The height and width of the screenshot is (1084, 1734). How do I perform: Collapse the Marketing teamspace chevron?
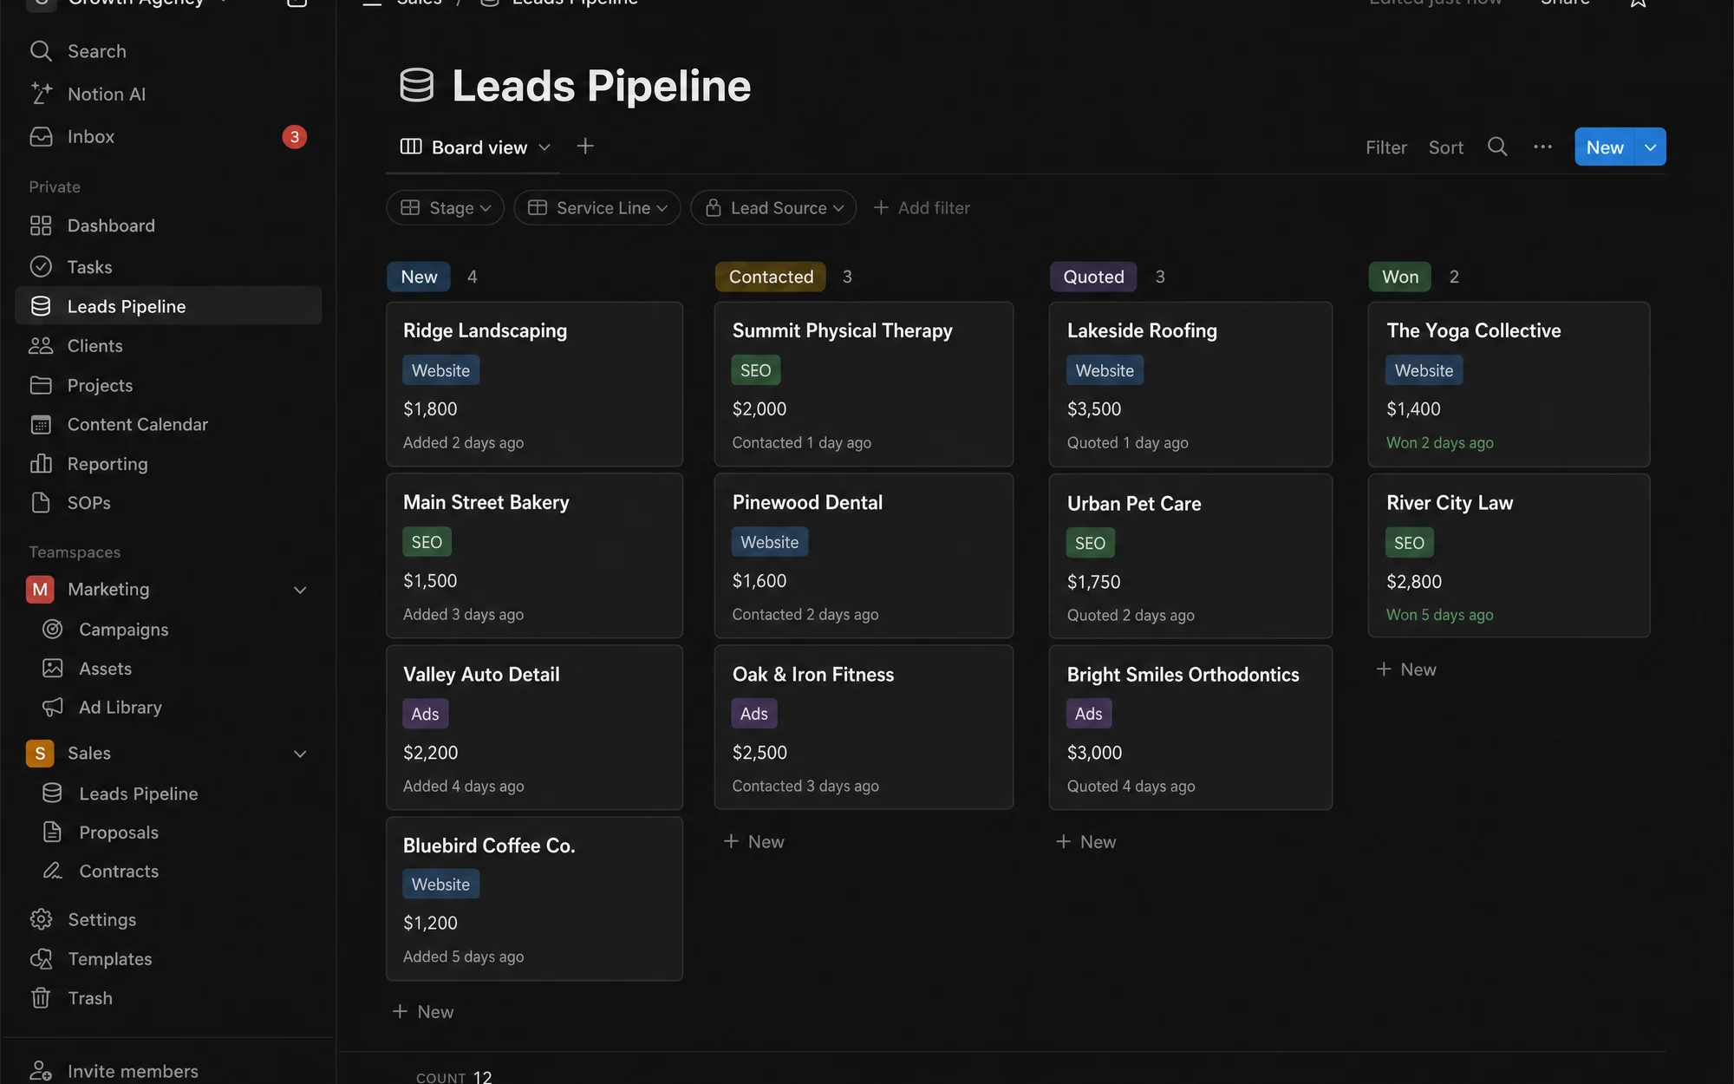coord(300,590)
